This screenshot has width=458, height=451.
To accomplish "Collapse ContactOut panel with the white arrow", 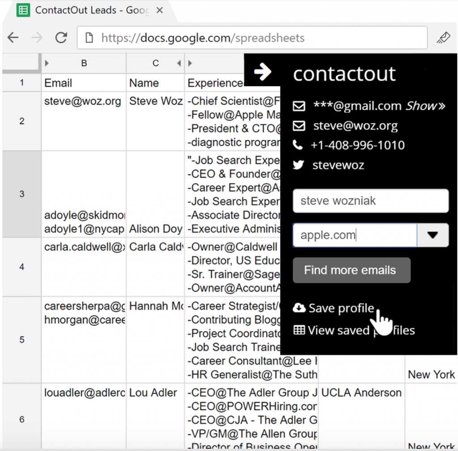I will [263, 72].
